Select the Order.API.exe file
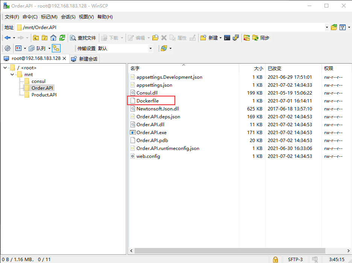352x263 pixels. [152, 133]
